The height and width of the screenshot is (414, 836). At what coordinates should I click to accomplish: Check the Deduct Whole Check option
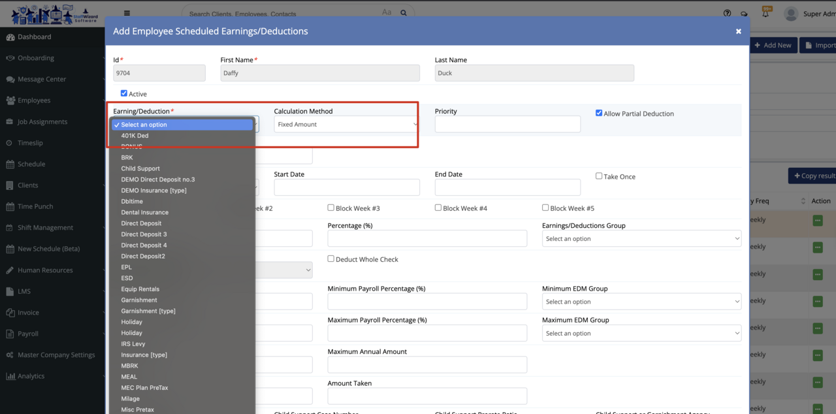pyautogui.click(x=331, y=259)
